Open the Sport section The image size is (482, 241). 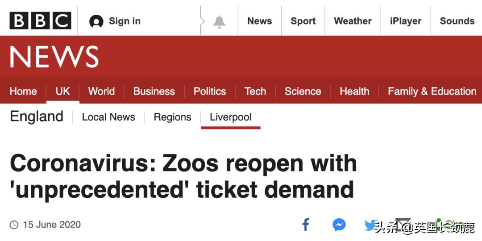(x=303, y=21)
